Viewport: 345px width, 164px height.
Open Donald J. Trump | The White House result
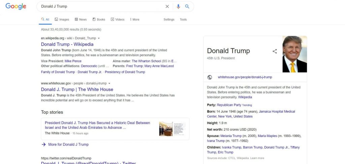(77, 90)
